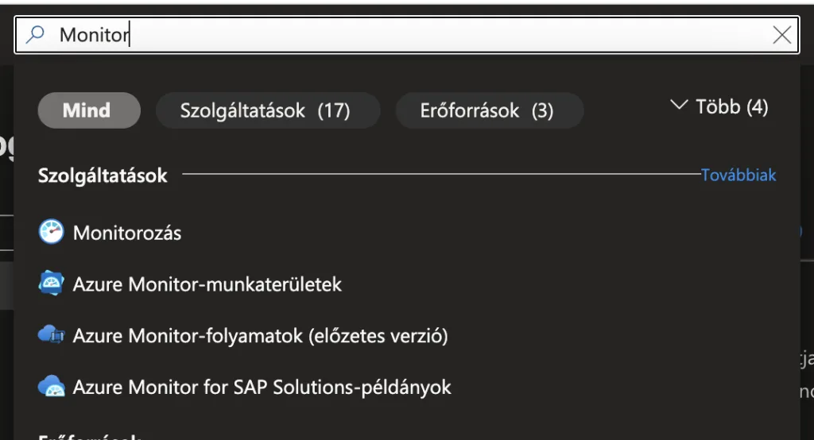Click the divider line beside Szolgáltatások heading
This screenshot has height=440, width=814.
(437, 174)
